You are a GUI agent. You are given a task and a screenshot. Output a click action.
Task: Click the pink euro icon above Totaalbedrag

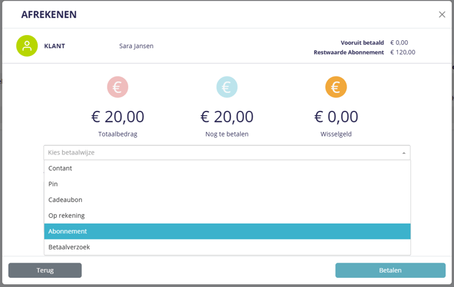(117, 87)
